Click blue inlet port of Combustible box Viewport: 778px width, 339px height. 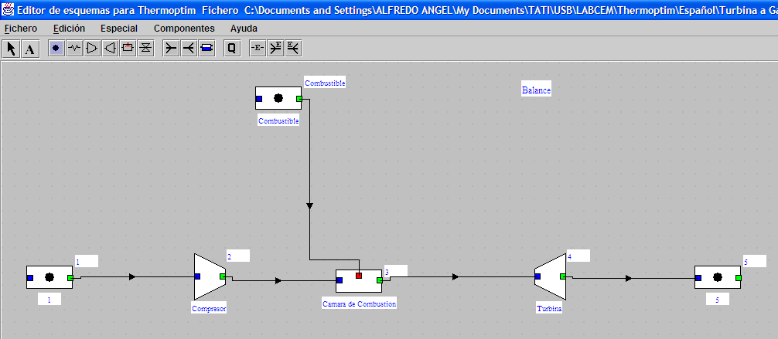[x=259, y=99]
